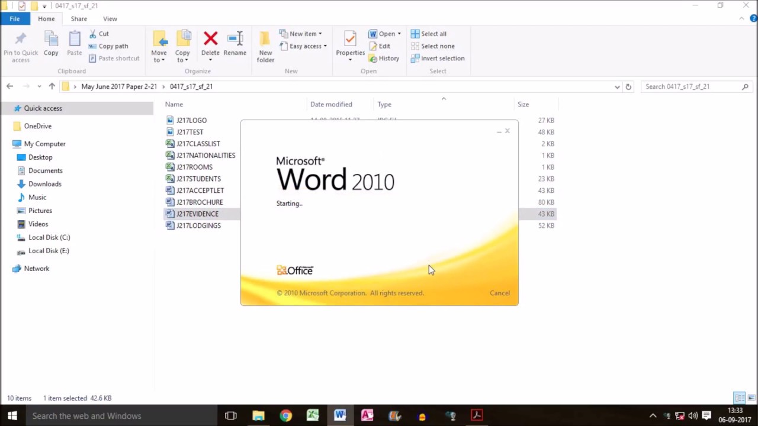
Task: Click the red Delete icon
Action: 210,39
